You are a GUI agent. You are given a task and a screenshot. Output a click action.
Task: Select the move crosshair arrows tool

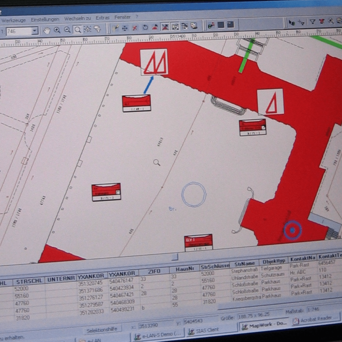125,28
